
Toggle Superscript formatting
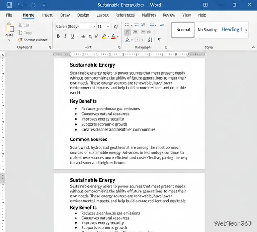click(x=96, y=36)
